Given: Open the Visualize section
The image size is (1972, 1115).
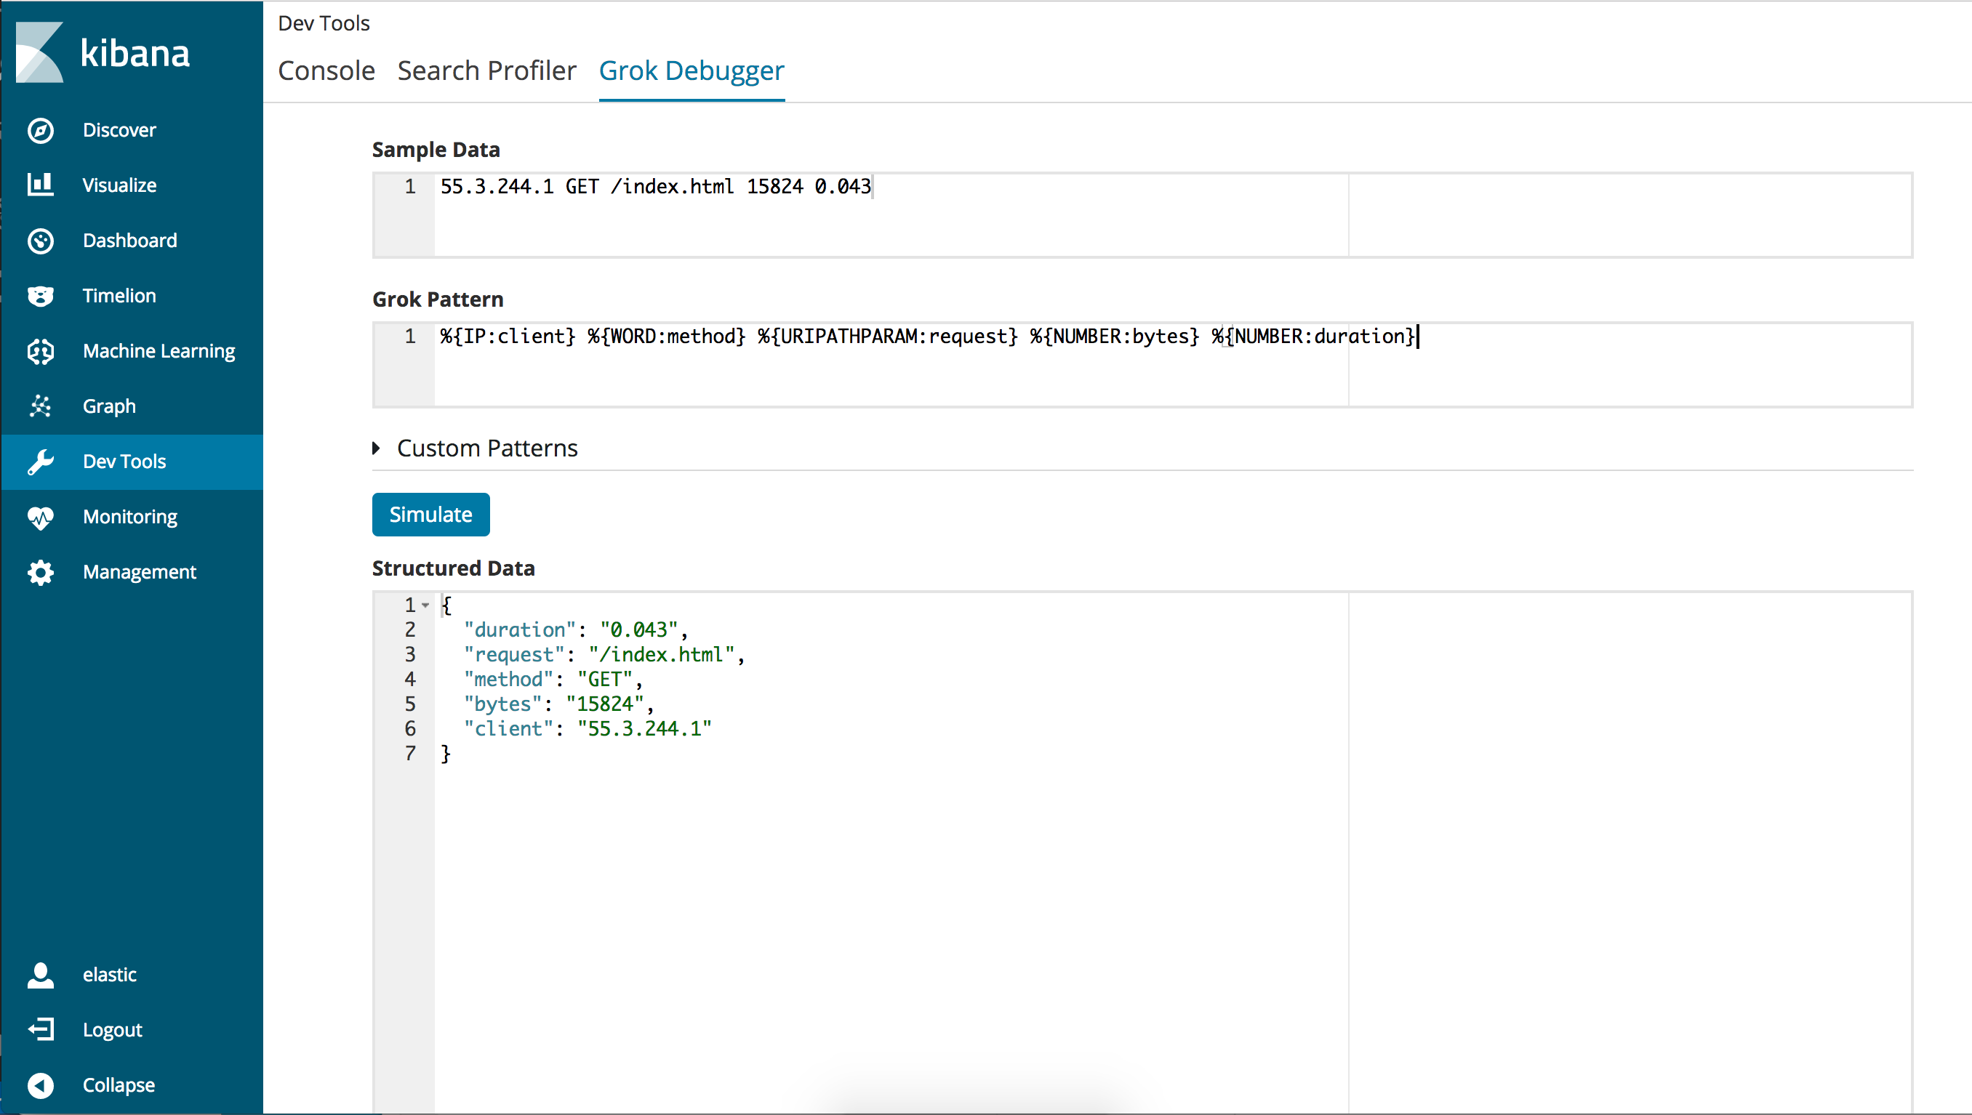Looking at the screenshot, I should (x=121, y=185).
